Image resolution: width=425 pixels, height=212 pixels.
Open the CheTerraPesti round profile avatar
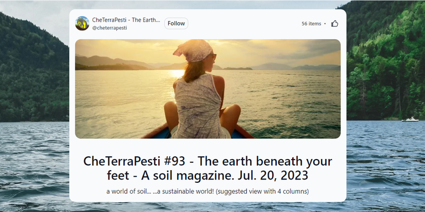click(x=82, y=23)
